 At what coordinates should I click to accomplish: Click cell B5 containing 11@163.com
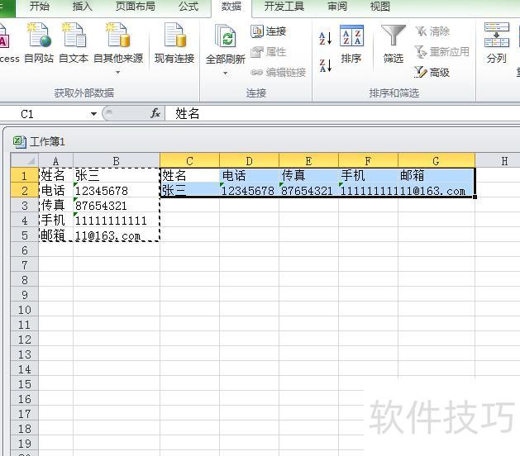[x=117, y=235]
